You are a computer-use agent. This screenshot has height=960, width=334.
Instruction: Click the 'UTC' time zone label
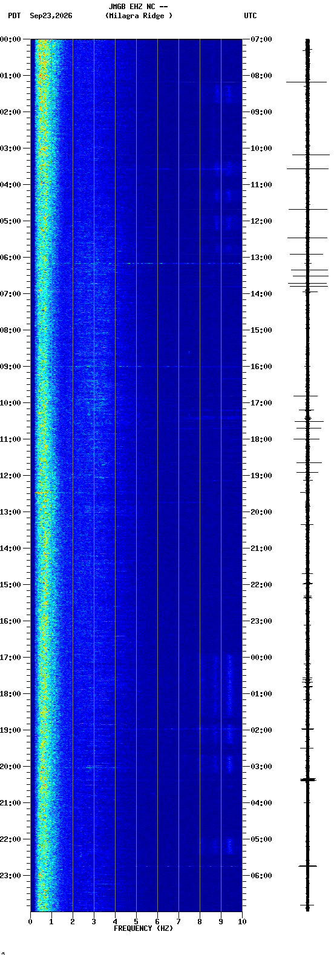pyautogui.click(x=250, y=16)
